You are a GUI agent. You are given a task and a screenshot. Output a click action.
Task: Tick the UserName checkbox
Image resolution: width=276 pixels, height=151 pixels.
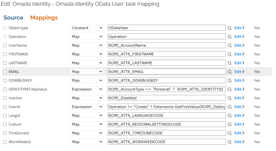[5, 45]
